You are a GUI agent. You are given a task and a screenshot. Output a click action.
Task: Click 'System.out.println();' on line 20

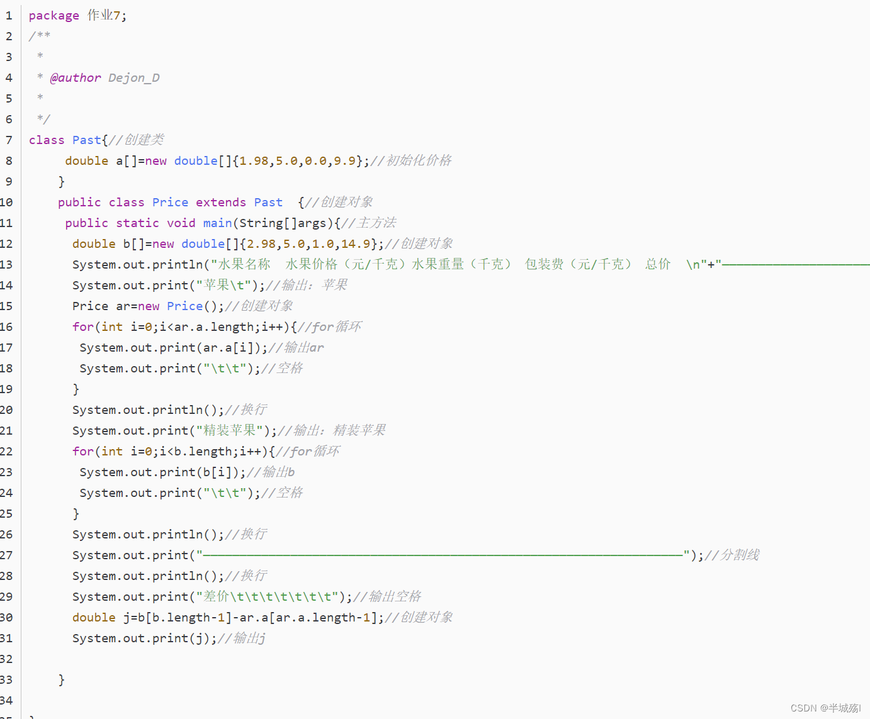(148, 410)
